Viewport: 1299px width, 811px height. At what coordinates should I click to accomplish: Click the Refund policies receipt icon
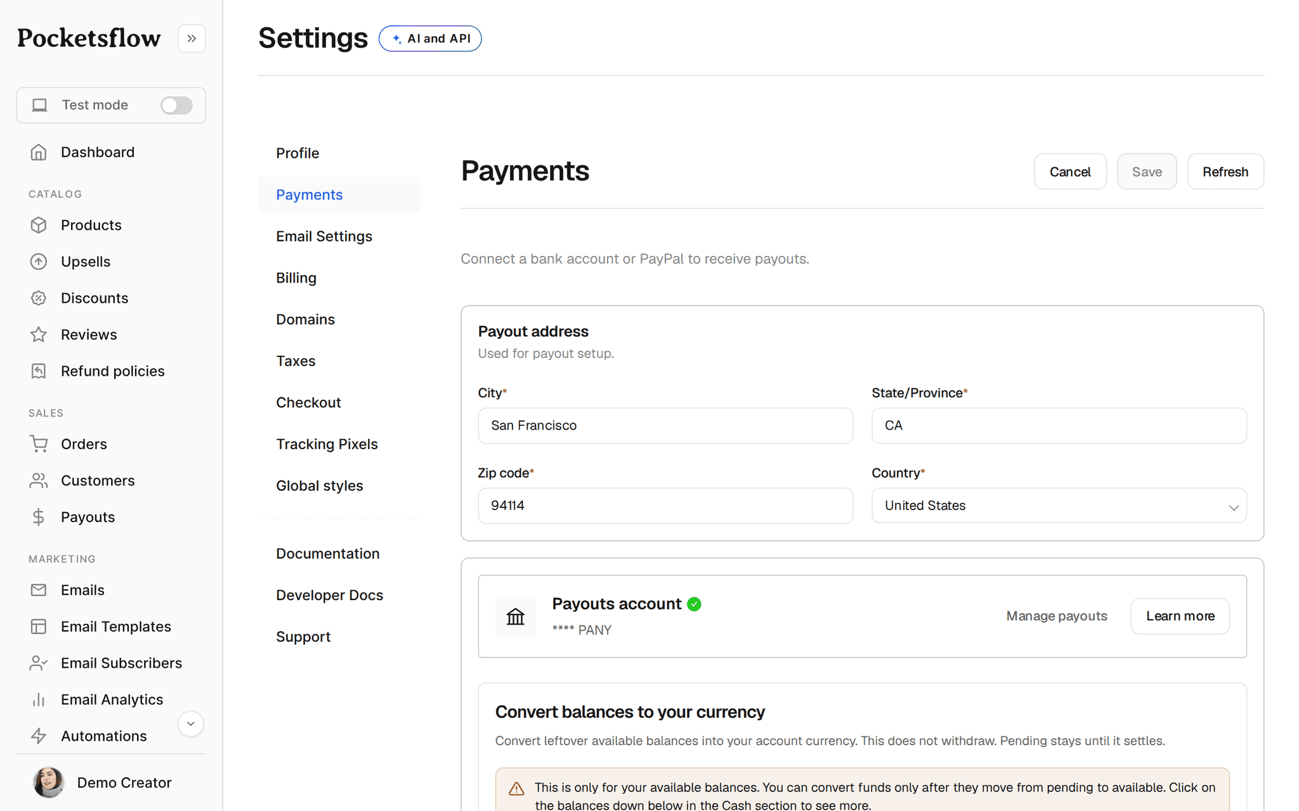coord(39,371)
